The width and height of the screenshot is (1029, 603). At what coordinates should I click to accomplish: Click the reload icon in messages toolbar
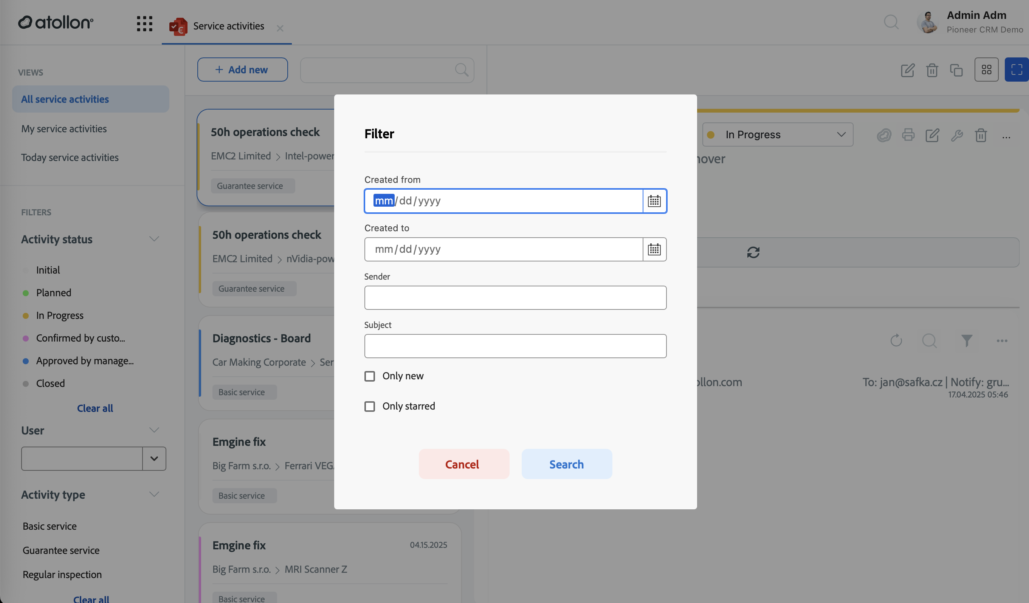(x=896, y=340)
